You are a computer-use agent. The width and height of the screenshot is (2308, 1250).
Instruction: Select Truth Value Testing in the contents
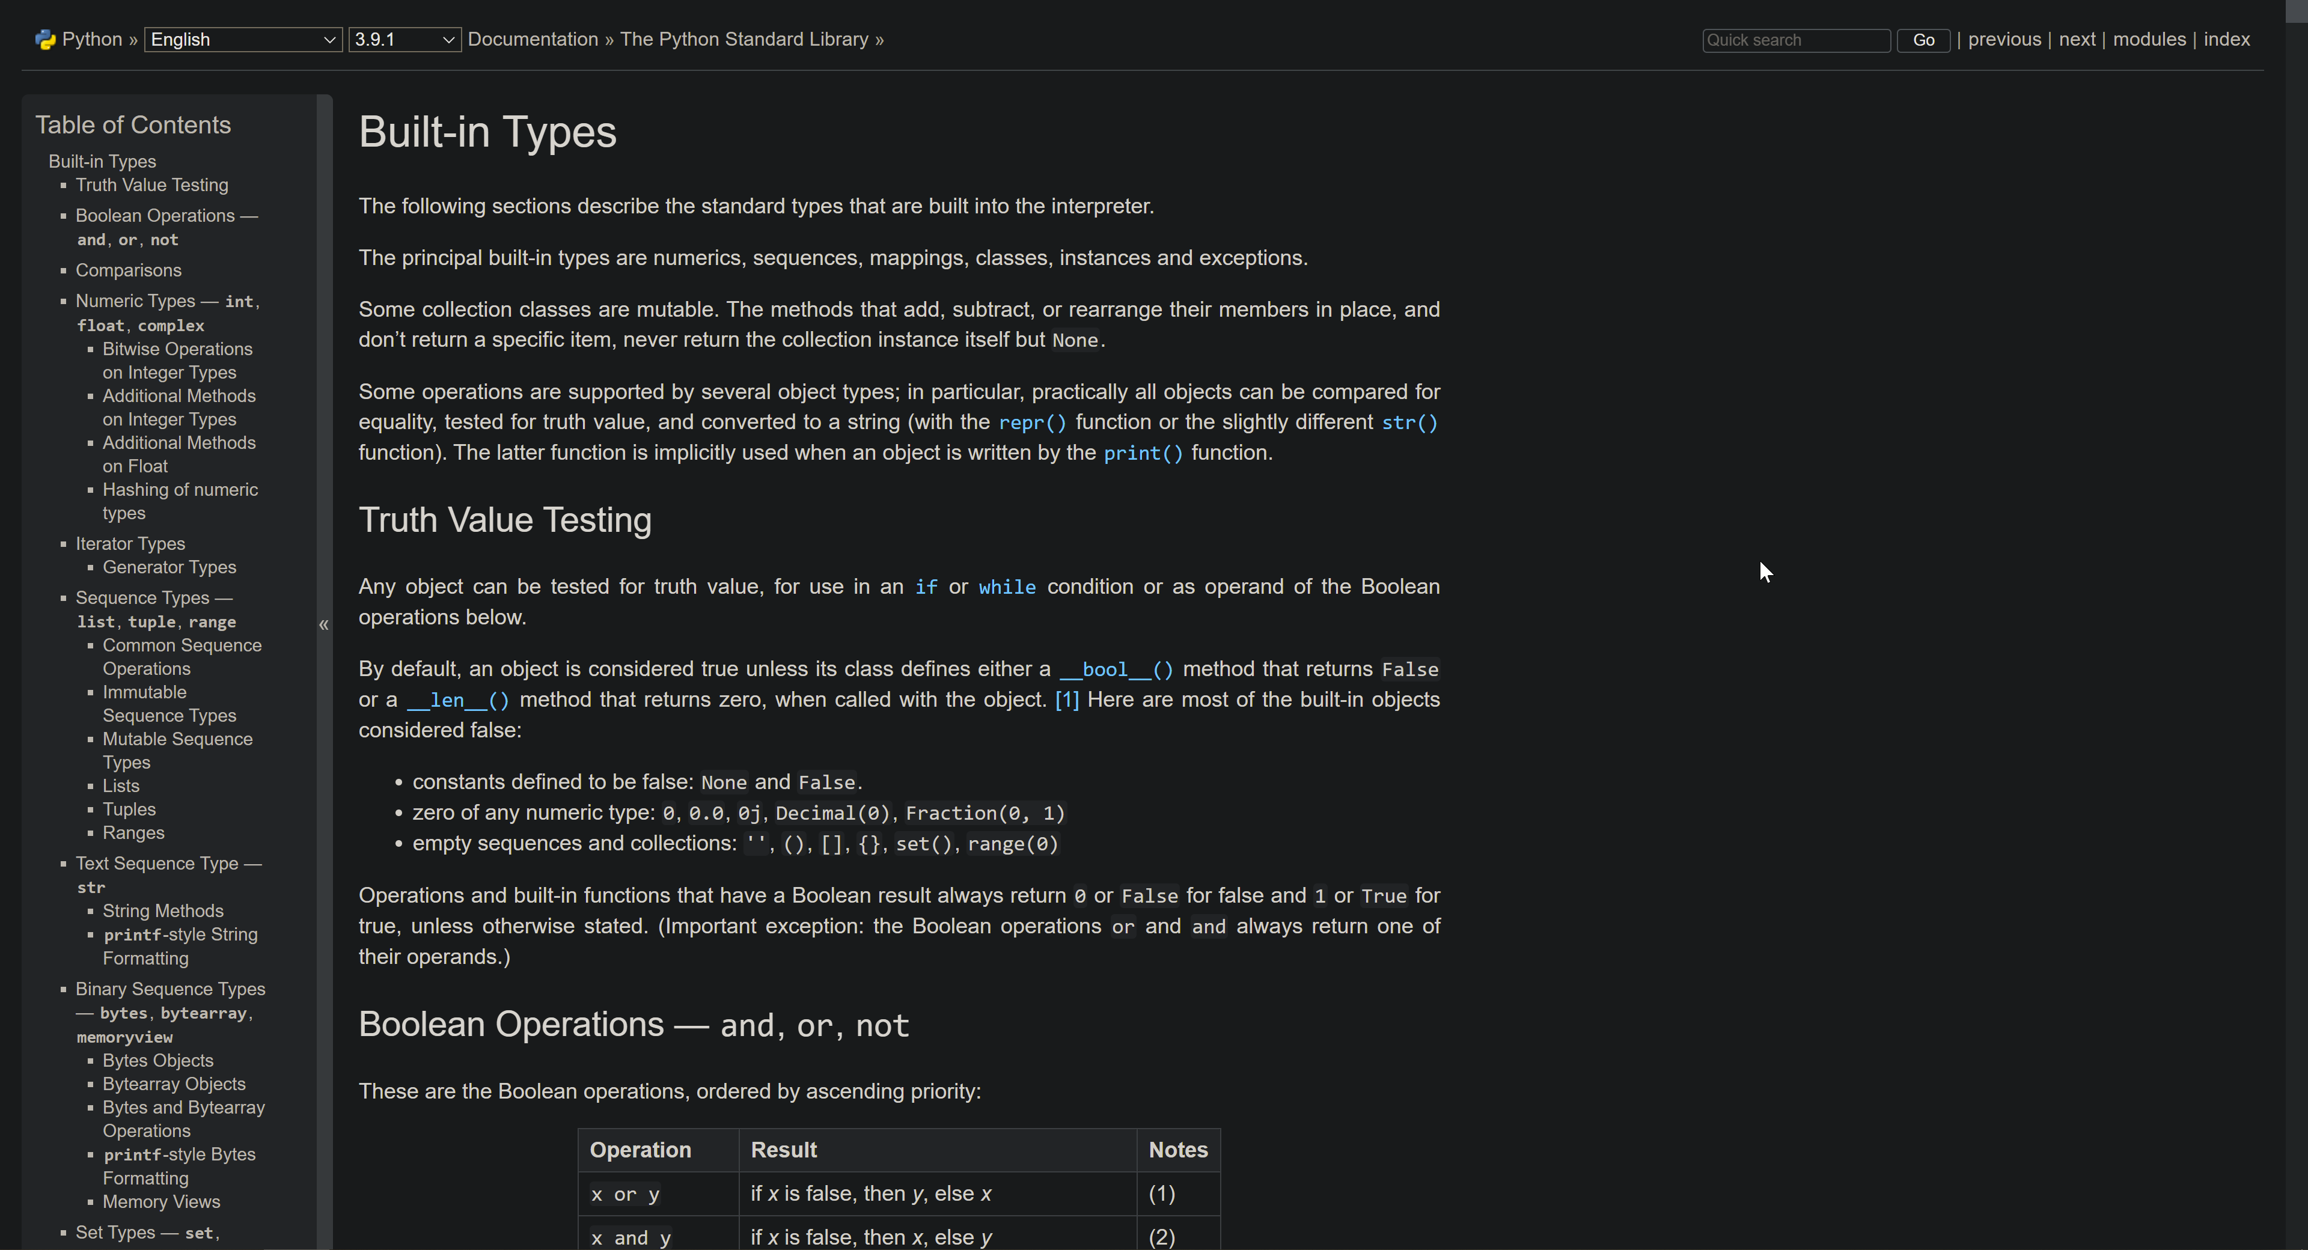pyautogui.click(x=150, y=186)
